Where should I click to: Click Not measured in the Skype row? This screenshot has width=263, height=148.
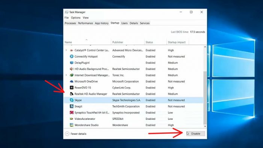(176, 100)
